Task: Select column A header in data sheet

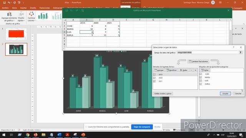Action: tap(73, 20)
